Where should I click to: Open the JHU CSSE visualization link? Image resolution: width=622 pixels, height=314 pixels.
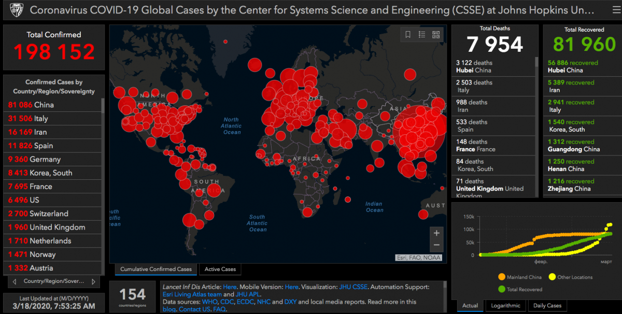point(354,287)
